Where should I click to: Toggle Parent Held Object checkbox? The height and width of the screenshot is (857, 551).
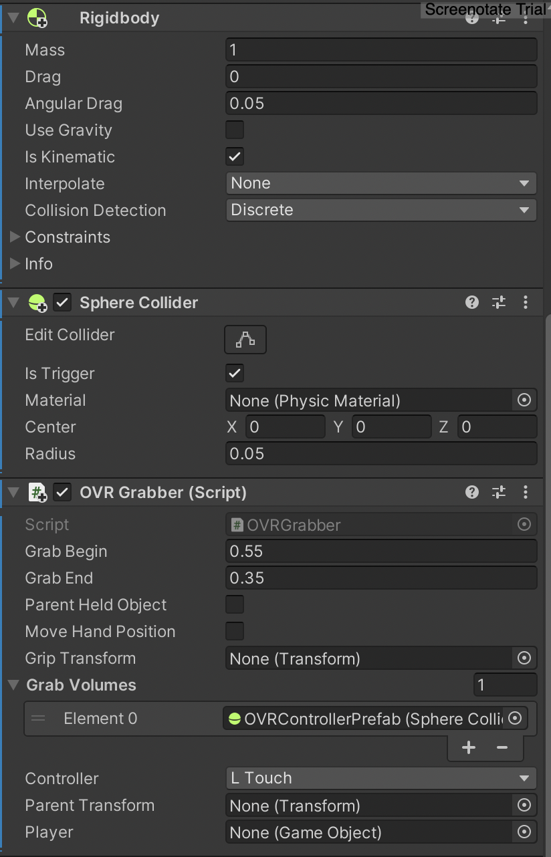tap(235, 605)
